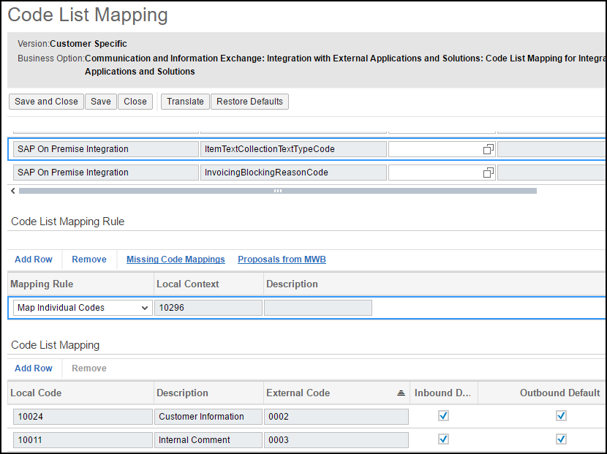Click Inbound Default column header

(443, 393)
